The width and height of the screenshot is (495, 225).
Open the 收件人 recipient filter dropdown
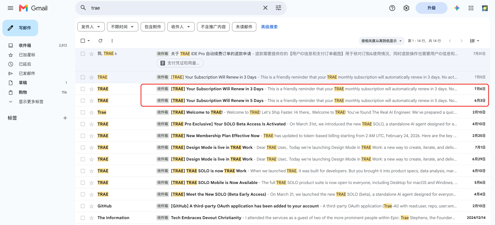coord(181,27)
